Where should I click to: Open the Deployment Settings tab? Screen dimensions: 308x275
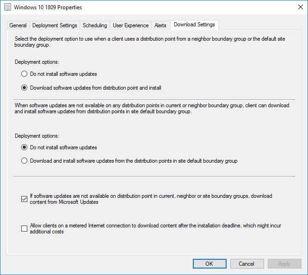pos(55,25)
